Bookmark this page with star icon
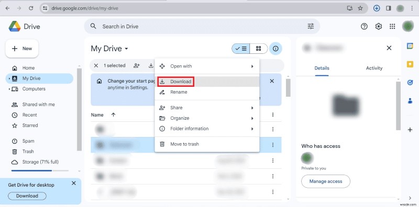The image size is (419, 207). 360,8
